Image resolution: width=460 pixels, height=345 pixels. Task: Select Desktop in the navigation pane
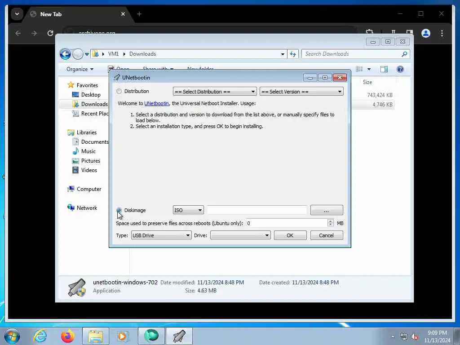[91, 95]
